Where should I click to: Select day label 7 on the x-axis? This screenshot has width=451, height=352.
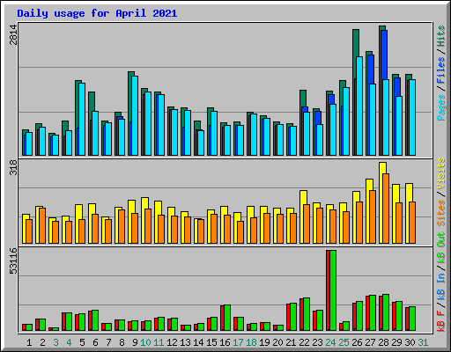point(108,342)
